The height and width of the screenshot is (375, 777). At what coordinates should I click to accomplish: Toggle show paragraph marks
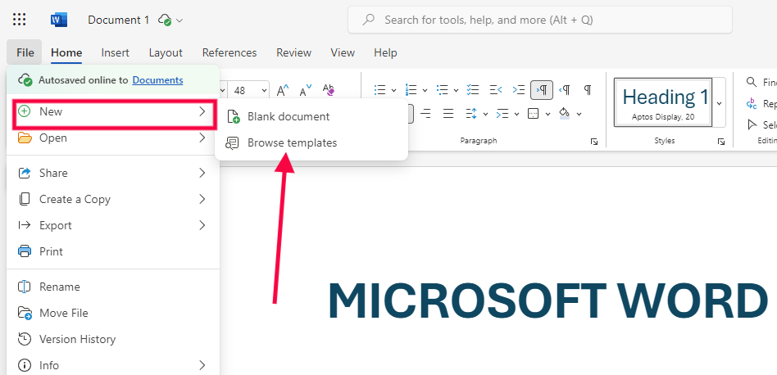[x=588, y=90]
